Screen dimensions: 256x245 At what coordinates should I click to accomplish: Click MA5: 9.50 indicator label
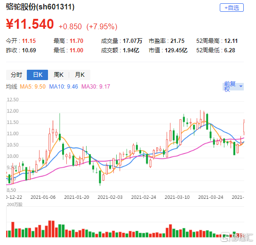click(32, 87)
